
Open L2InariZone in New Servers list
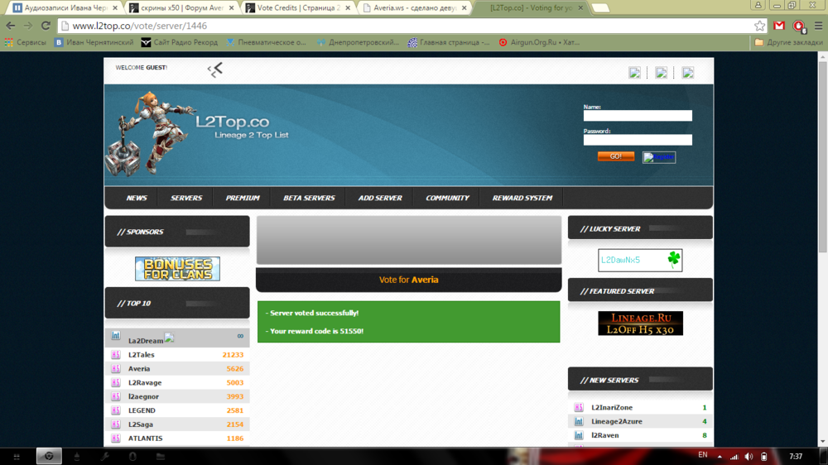pyautogui.click(x=612, y=408)
